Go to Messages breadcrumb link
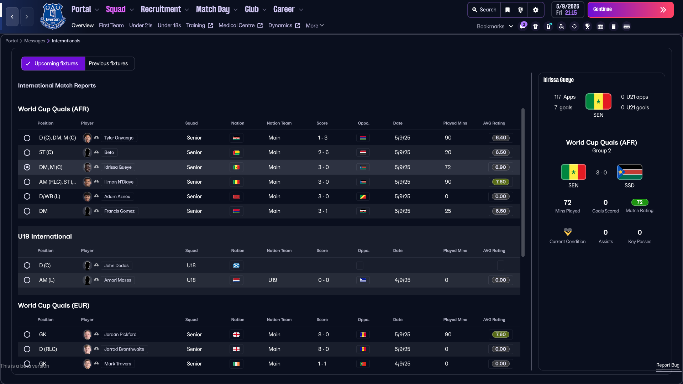The width and height of the screenshot is (683, 384). pyautogui.click(x=35, y=41)
